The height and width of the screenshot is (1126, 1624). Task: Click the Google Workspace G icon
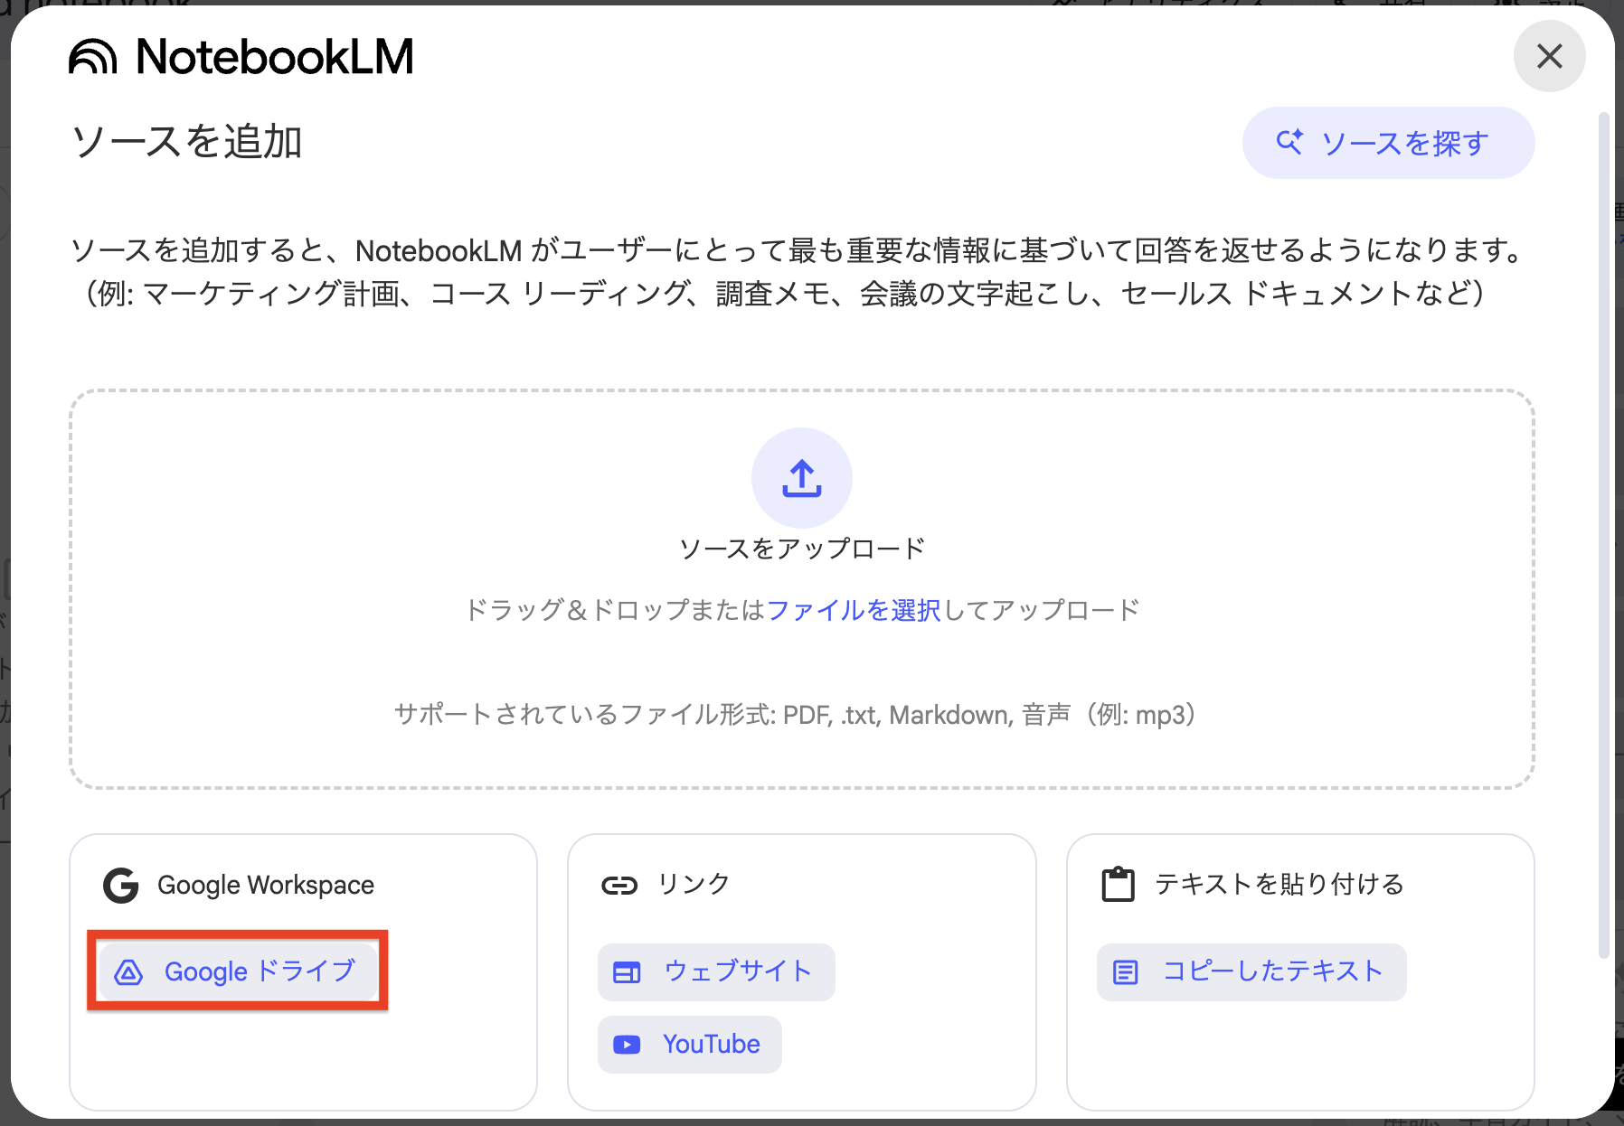[x=120, y=885]
